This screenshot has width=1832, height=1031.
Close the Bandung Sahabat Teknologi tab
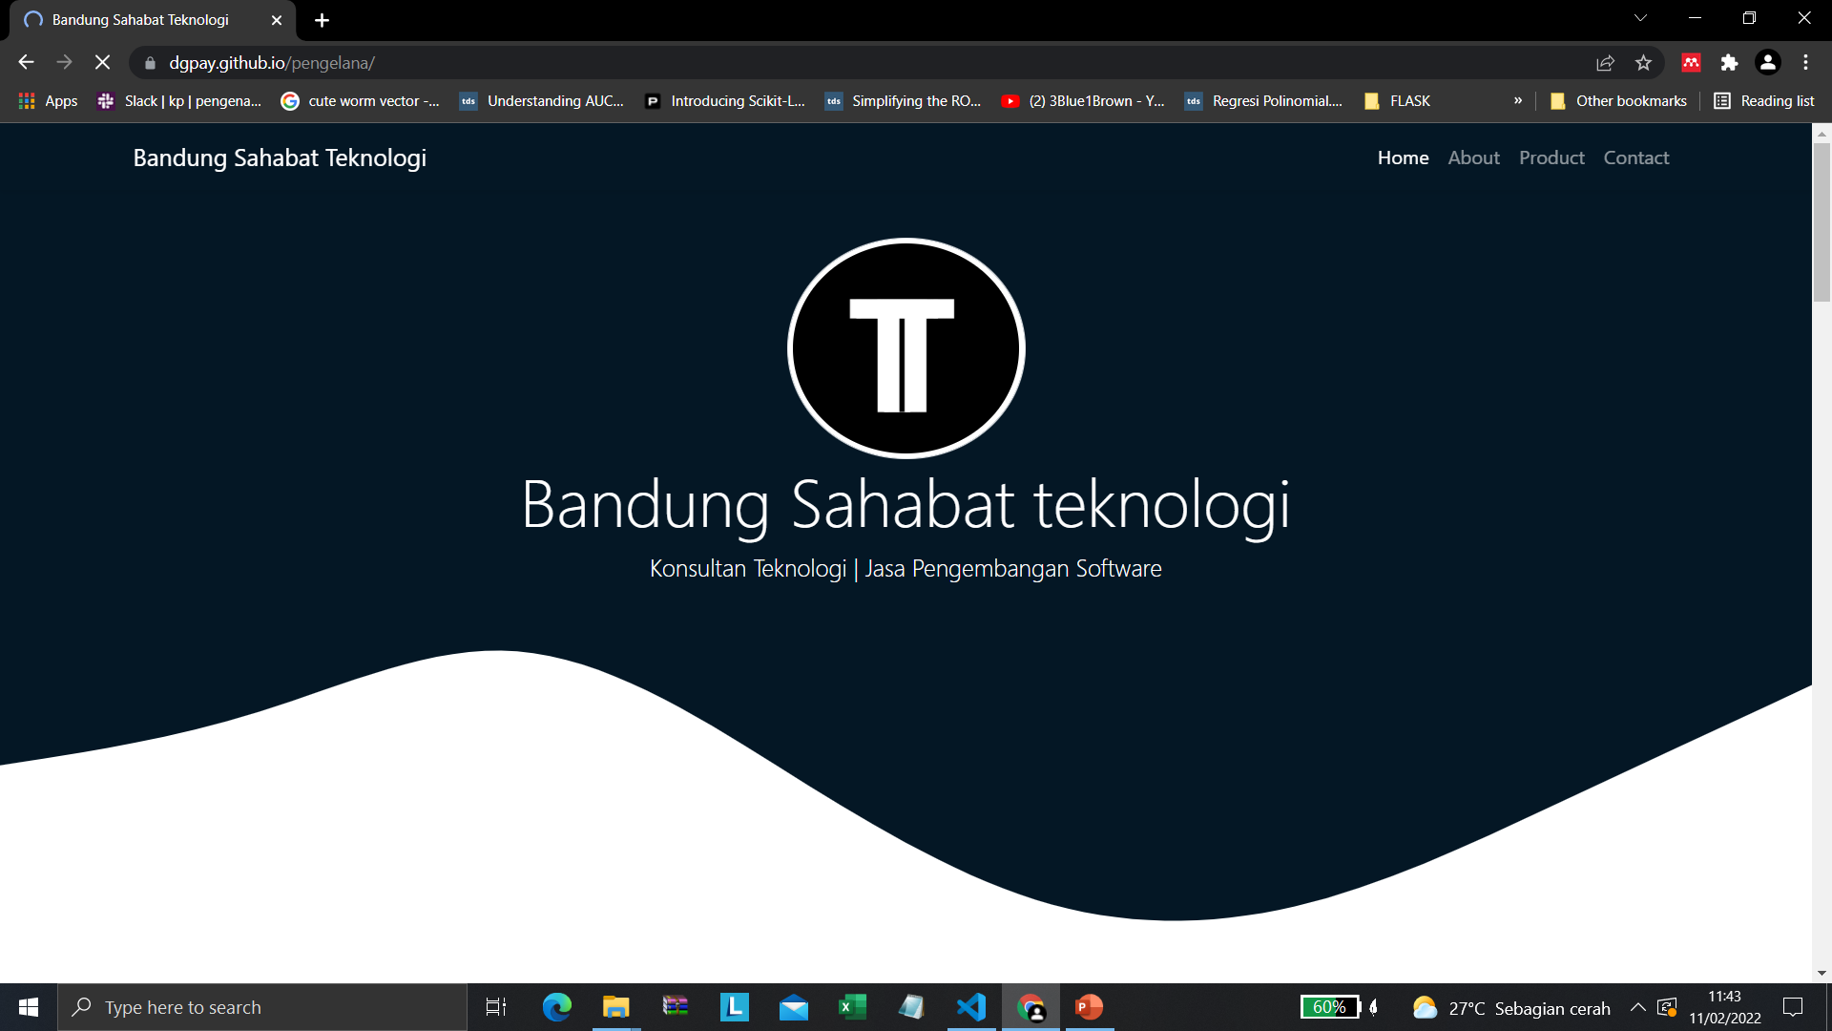[x=276, y=20]
